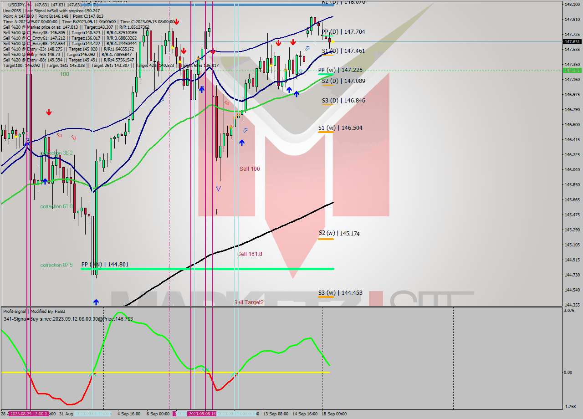Select the magenta 2023.09.08 16 date marker
Screen dimensions: 583x419
[202, 414]
